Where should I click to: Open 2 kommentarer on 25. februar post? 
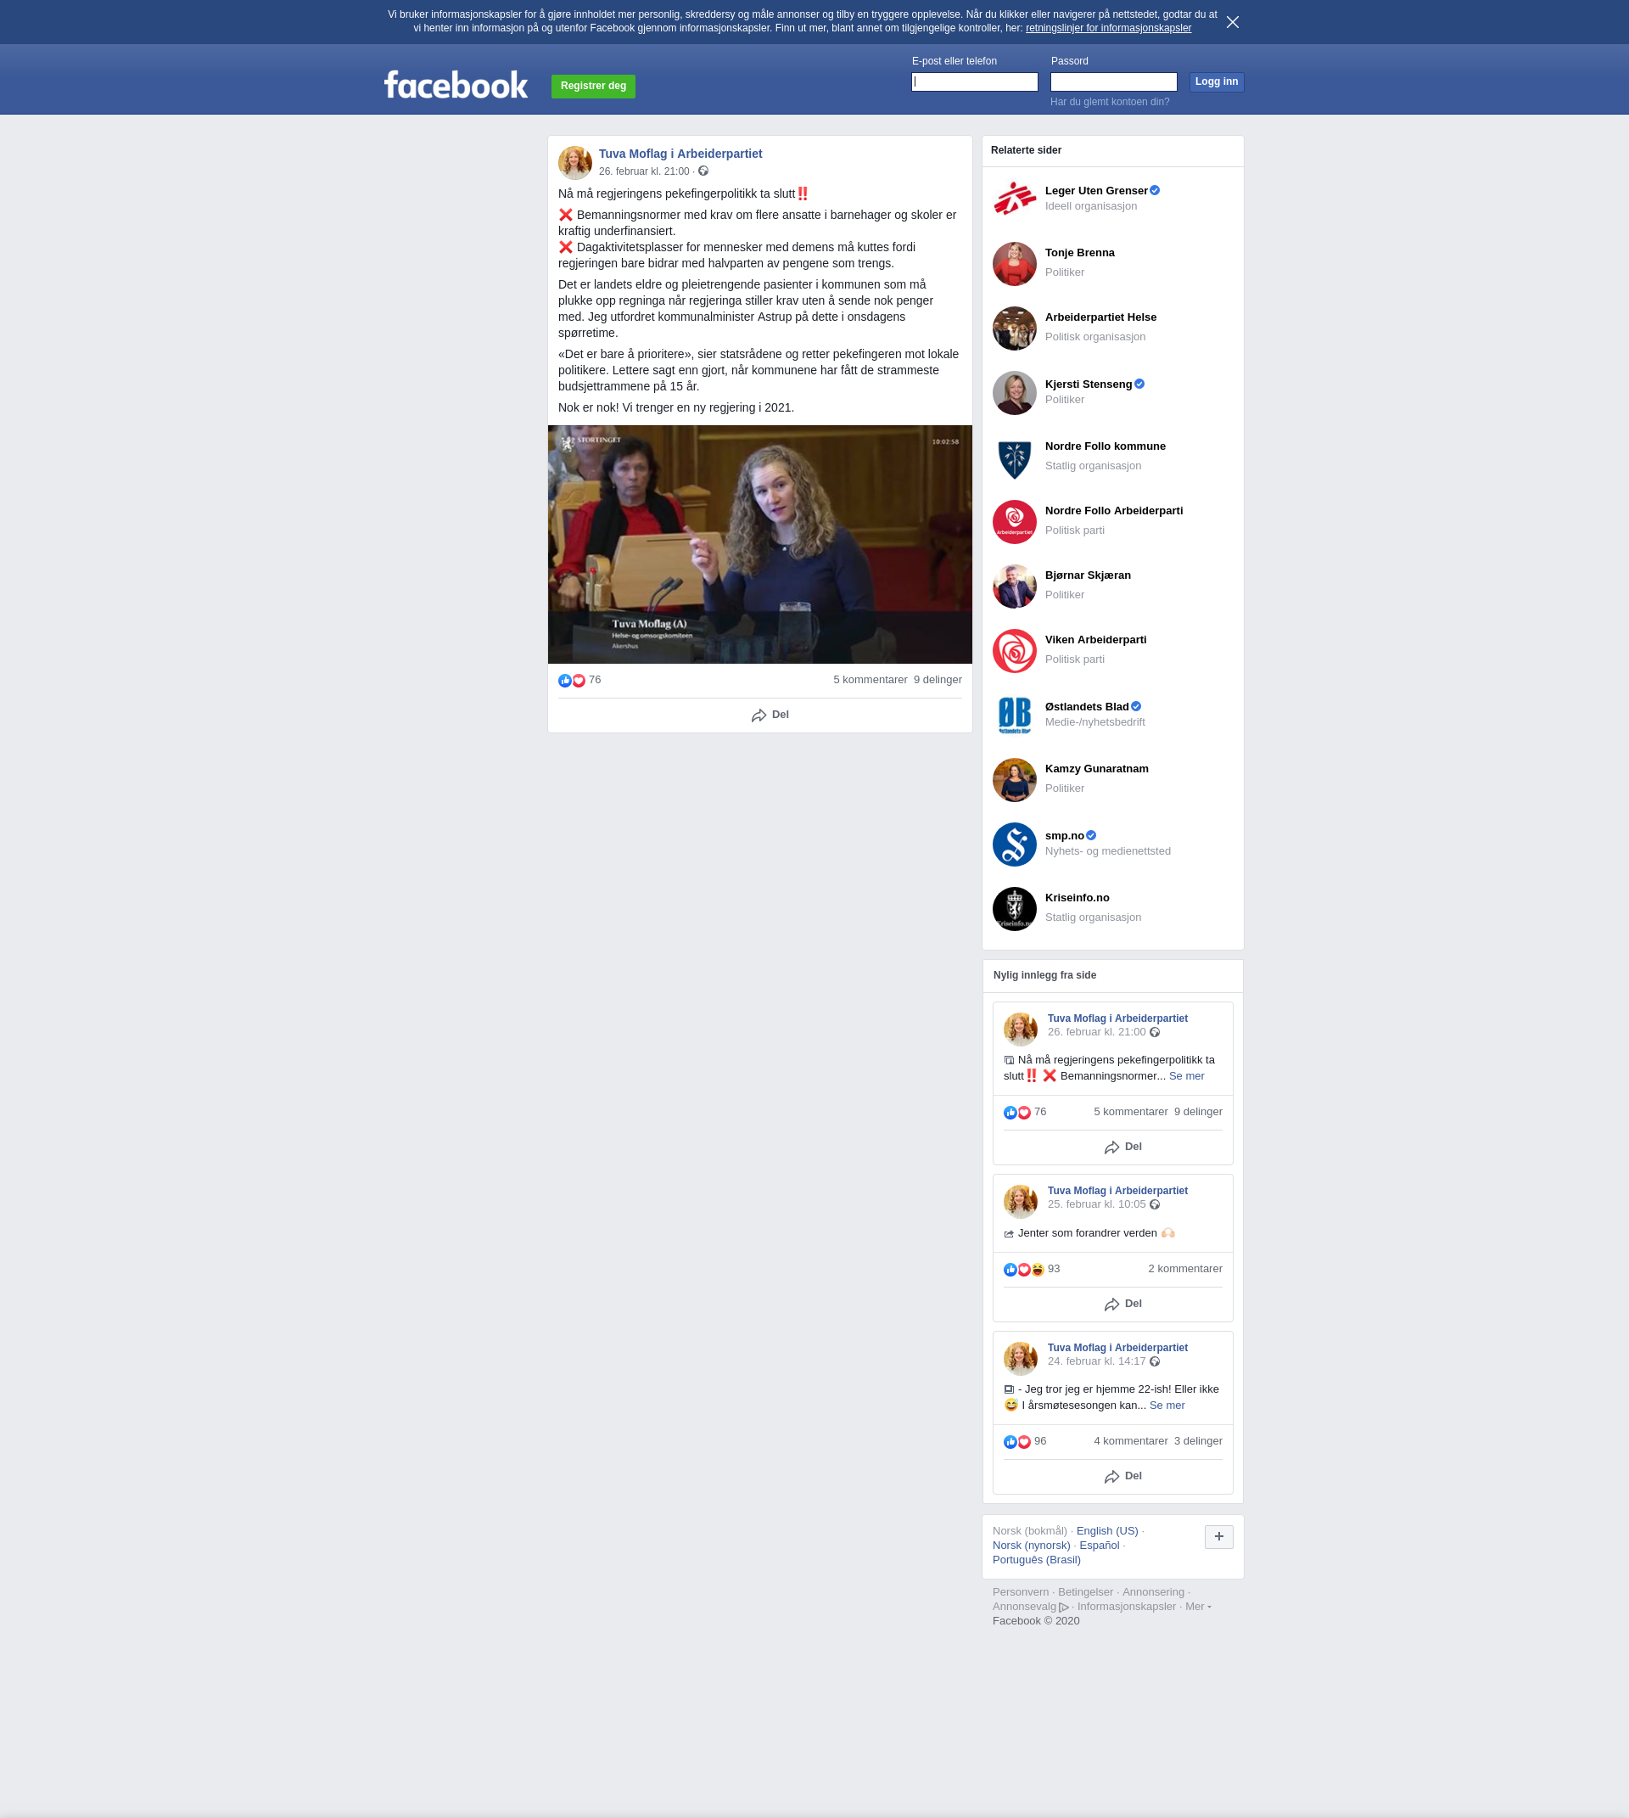click(1185, 1269)
